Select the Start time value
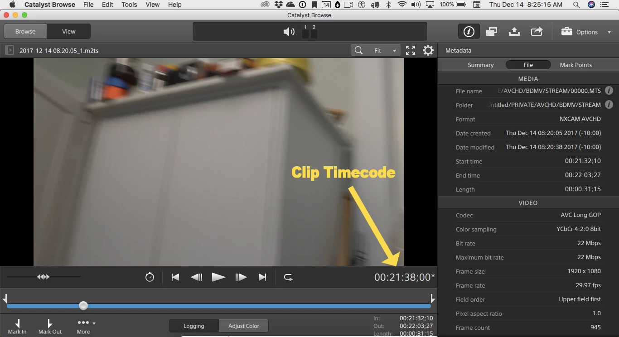Image resolution: width=619 pixels, height=337 pixels. 583,161
